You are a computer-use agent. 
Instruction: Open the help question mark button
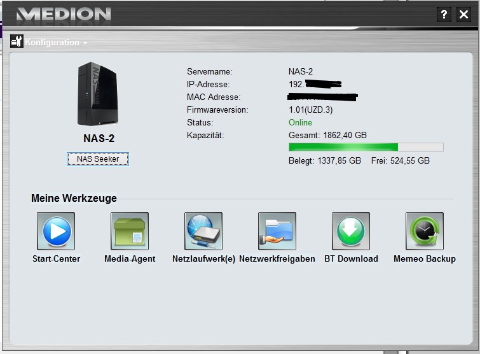click(x=444, y=15)
